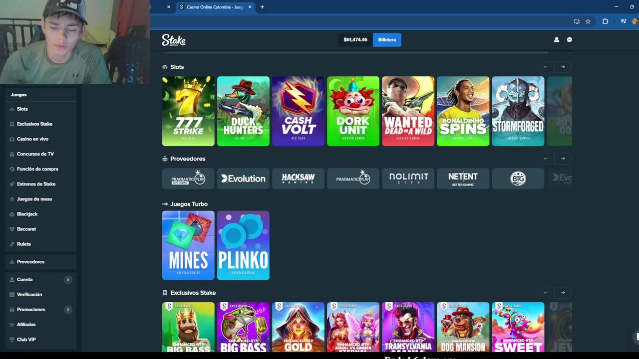
Task: Click Proveedores previous arrow
Action: click(x=546, y=159)
